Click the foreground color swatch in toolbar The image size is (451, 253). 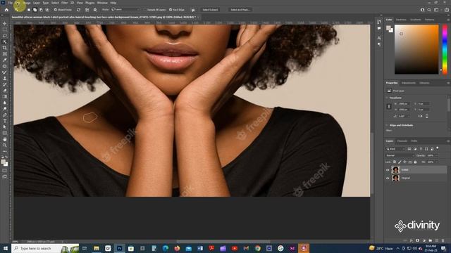(x=3, y=162)
